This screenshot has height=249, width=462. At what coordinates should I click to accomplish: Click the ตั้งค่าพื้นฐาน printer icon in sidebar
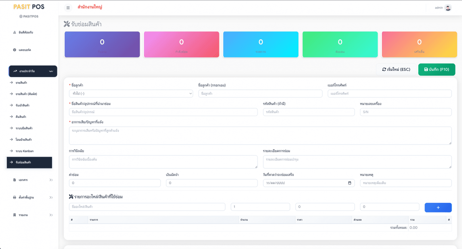tap(15, 197)
